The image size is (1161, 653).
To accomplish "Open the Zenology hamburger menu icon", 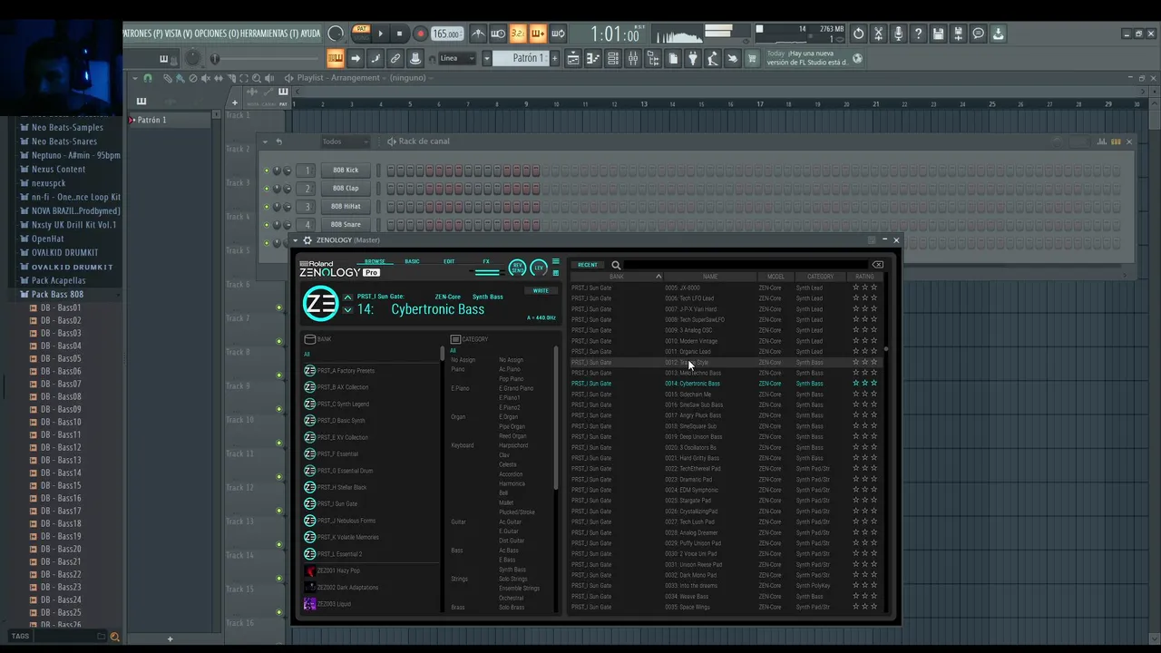I will (x=556, y=262).
